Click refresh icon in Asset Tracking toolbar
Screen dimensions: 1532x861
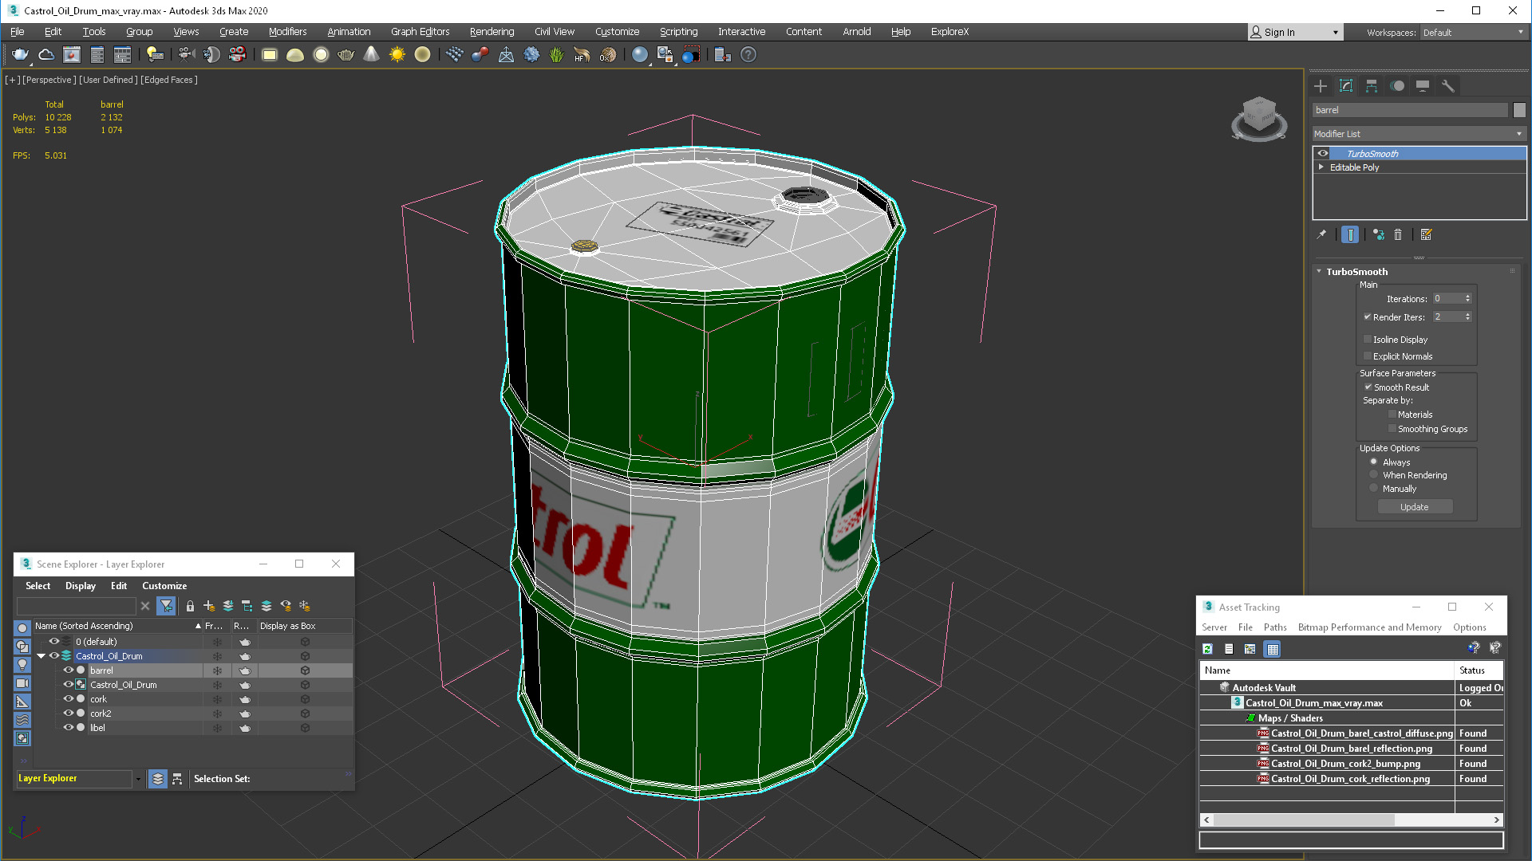pyautogui.click(x=1208, y=649)
